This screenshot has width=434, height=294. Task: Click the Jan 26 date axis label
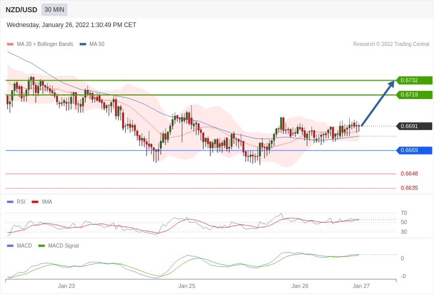[x=300, y=286]
